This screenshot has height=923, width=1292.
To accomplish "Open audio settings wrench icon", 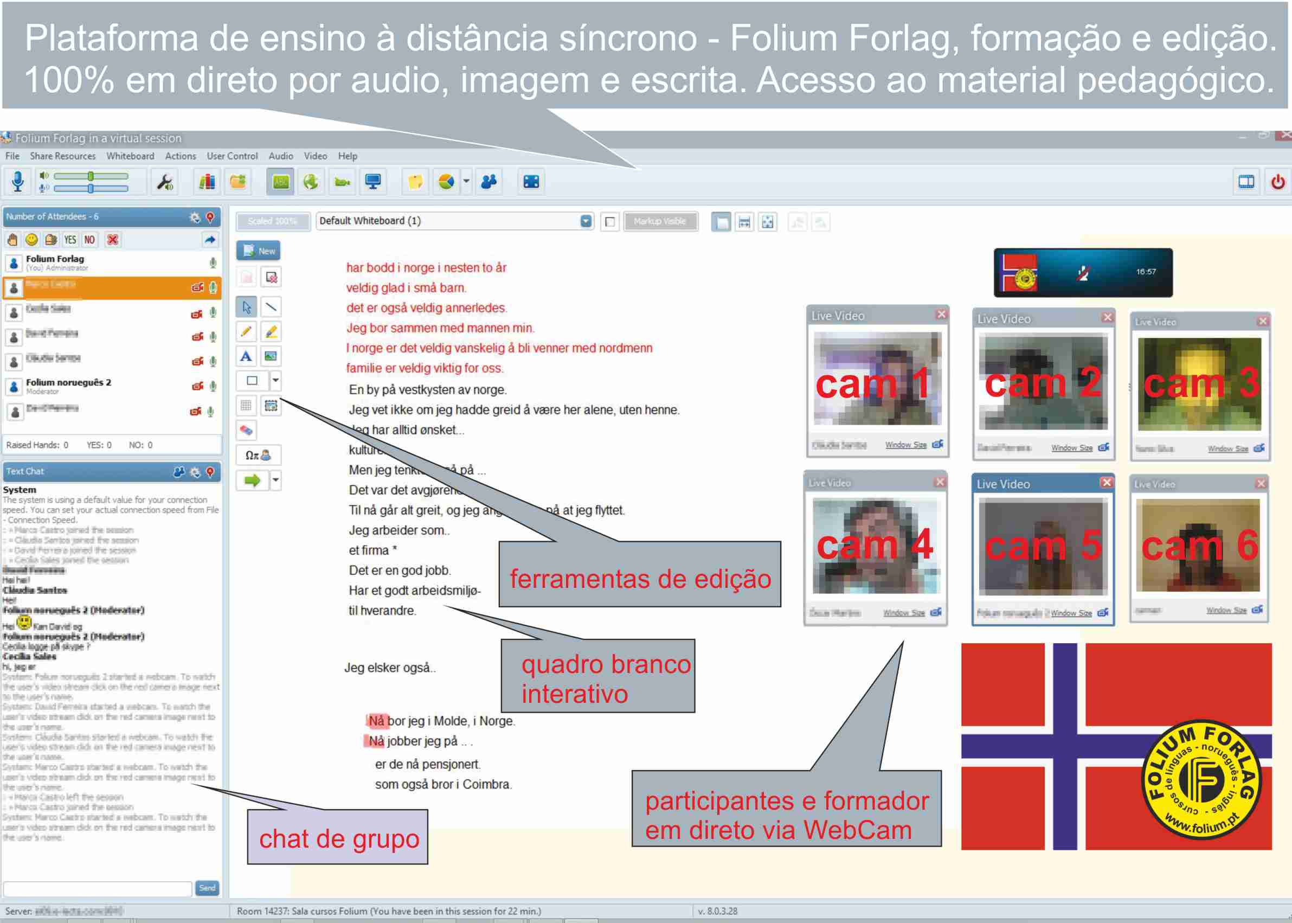I will click(x=164, y=182).
